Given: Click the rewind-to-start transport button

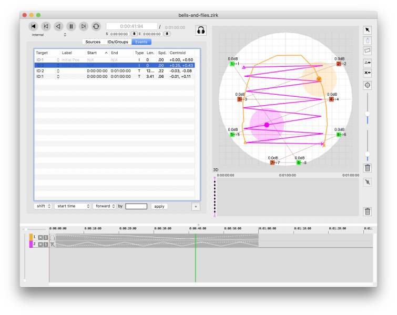Looking at the screenshot, I should point(33,26).
